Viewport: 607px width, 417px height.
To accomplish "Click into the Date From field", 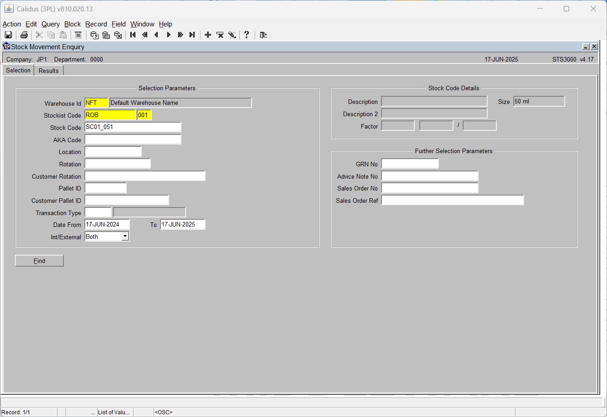I will tap(107, 225).
